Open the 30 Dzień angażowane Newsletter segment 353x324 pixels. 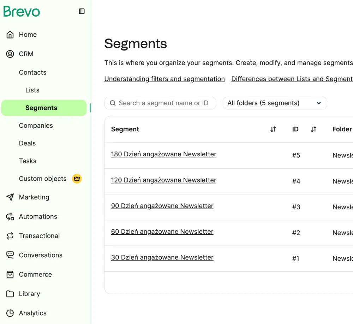[x=162, y=257]
